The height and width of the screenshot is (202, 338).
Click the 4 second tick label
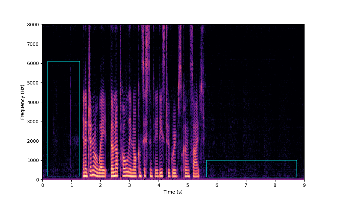[159, 185]
